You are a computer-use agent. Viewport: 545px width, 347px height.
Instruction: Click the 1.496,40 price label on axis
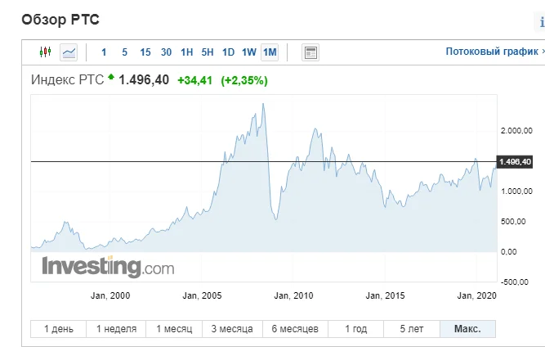tap(515, 162)
